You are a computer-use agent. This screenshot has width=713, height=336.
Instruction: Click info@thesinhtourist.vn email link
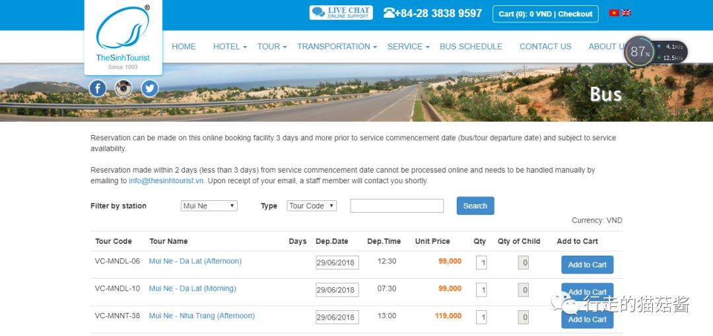click(x=167, y=181)
